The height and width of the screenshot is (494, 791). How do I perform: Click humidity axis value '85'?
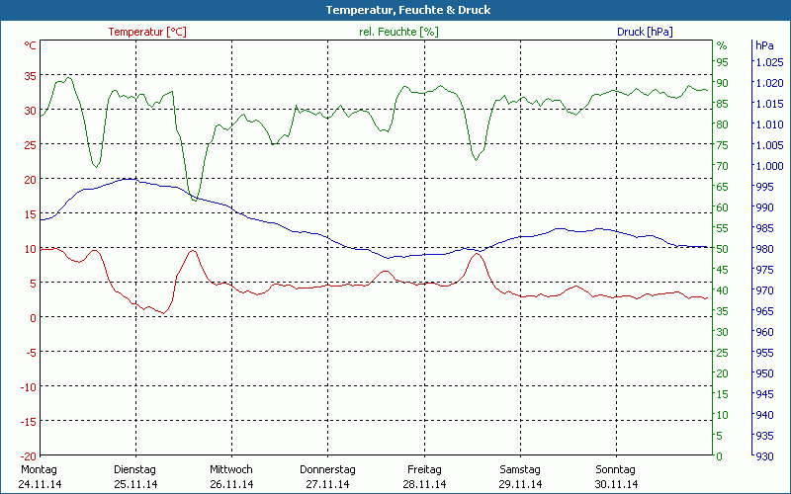[723, 104]
